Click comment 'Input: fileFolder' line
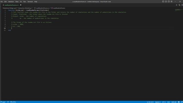 39,14
